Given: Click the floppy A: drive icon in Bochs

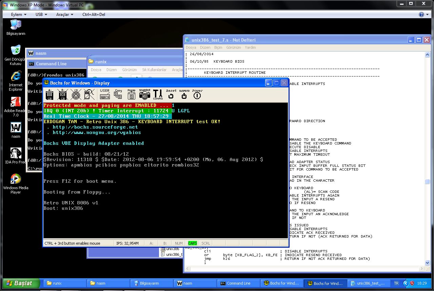Looking at the screenshot, I should 50,94.
